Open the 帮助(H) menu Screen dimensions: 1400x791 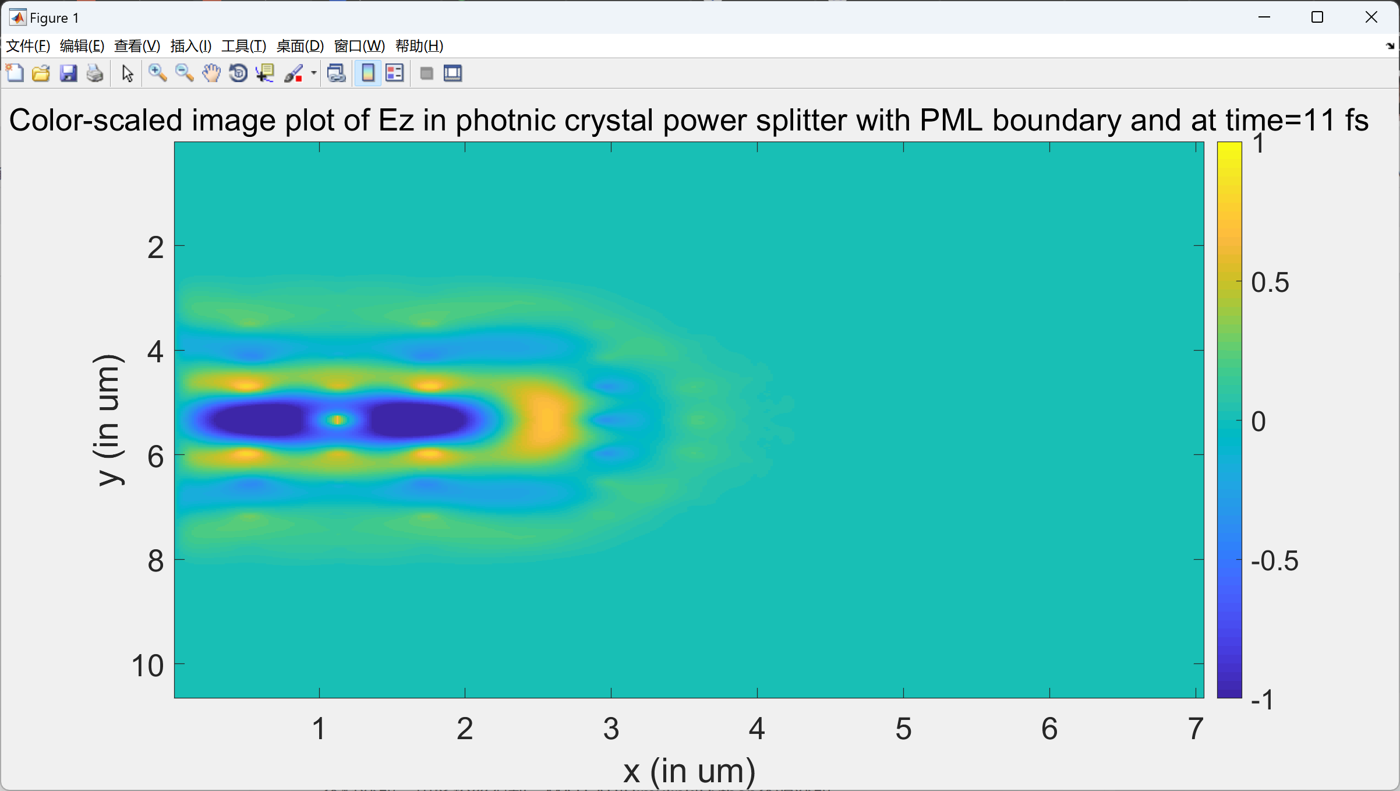click(419, 45)
